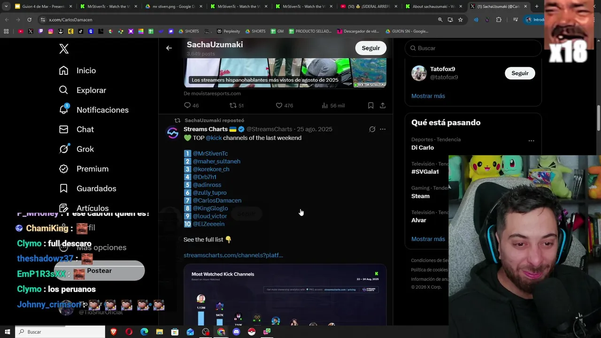Bookmark the movistarsports.com post

(x=370, y=106)
